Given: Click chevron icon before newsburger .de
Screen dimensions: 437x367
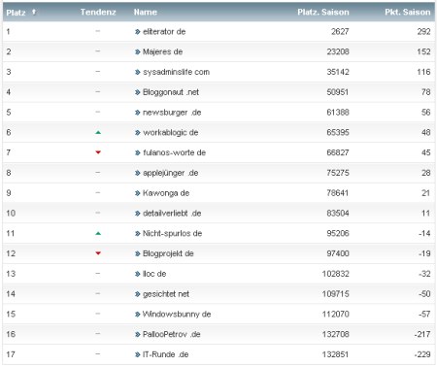Looking at the screenshot, I should pyautogui.click(x=138, y=113).
